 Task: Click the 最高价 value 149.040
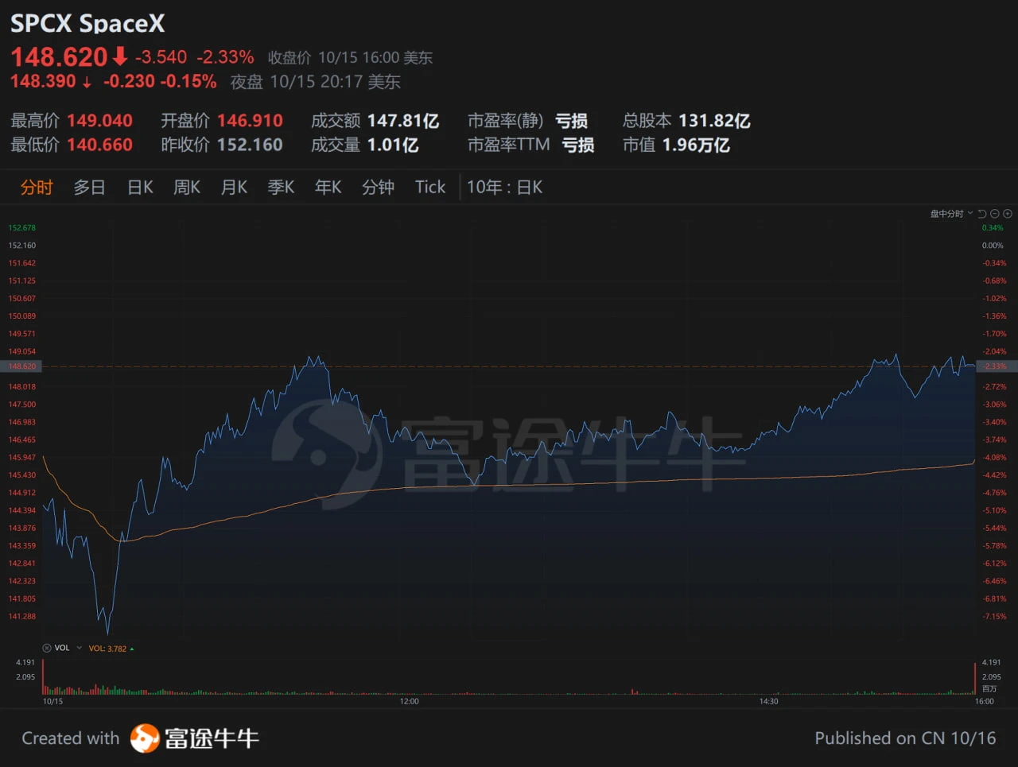(x=99, y=121)
